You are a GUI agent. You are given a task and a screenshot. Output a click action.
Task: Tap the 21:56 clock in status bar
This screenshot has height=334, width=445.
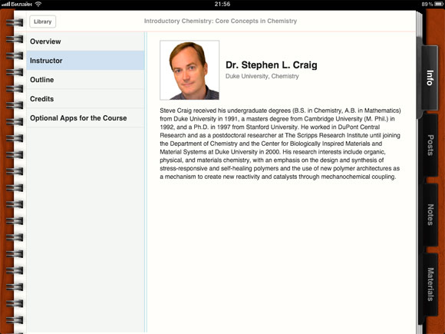[x=222, y=4]
